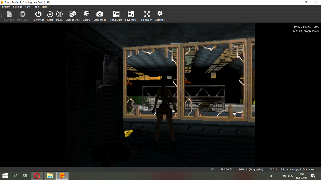Open the System menu
Viewport: 321px width, 180px height.
(x=6, y=7)
